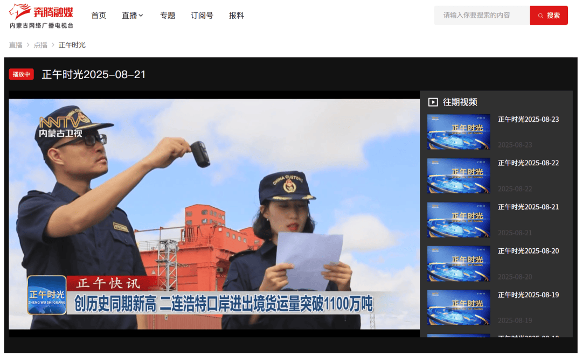Open thumbnail for 正午时光2025-08-21
Viewport: 582px width, 357px height.
click(459, 220)
